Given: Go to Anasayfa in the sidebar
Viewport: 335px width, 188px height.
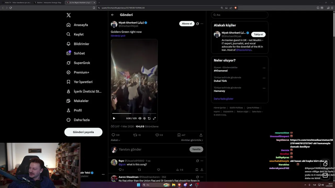Looking at the screenshot, I should [x=77, y=25].
